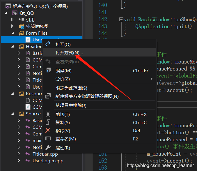
Task: Click line number 162 in the editor
Action: point(103,161)
